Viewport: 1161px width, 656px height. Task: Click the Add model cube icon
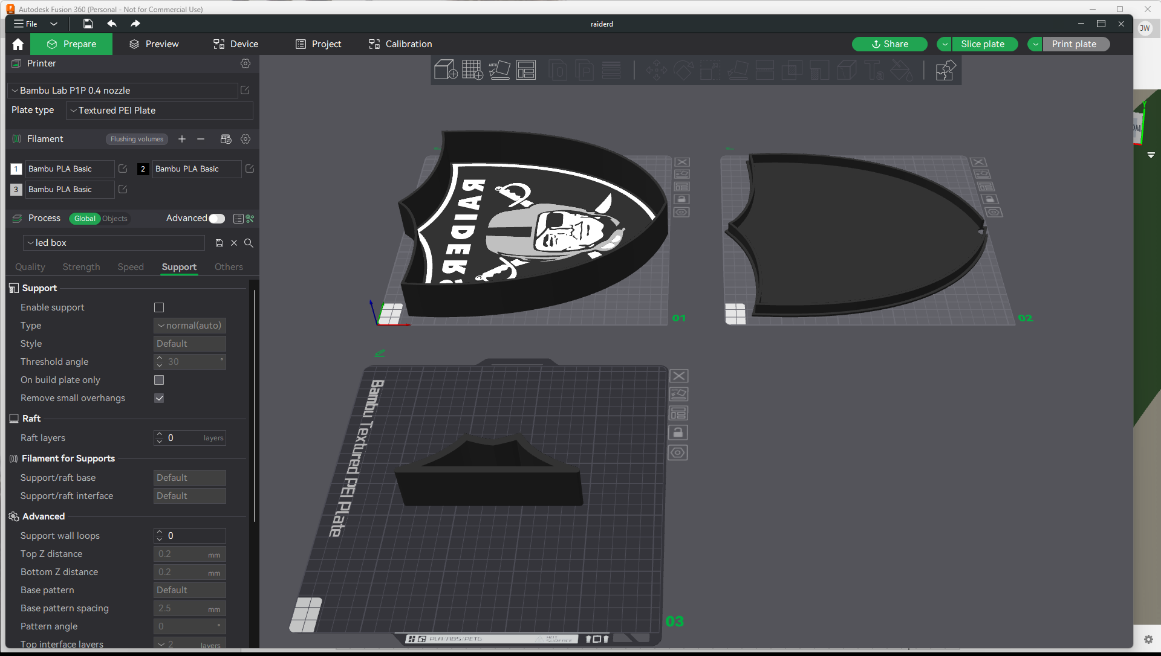(445, 70)
